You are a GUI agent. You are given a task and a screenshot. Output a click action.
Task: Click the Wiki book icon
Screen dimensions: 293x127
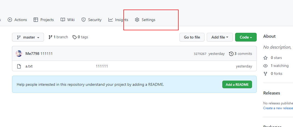[x=63, y=20]
